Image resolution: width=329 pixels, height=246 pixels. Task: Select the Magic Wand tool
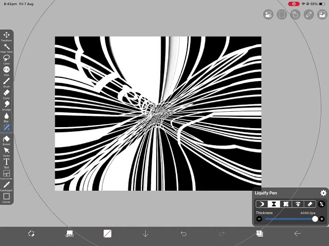click(7, 48)
